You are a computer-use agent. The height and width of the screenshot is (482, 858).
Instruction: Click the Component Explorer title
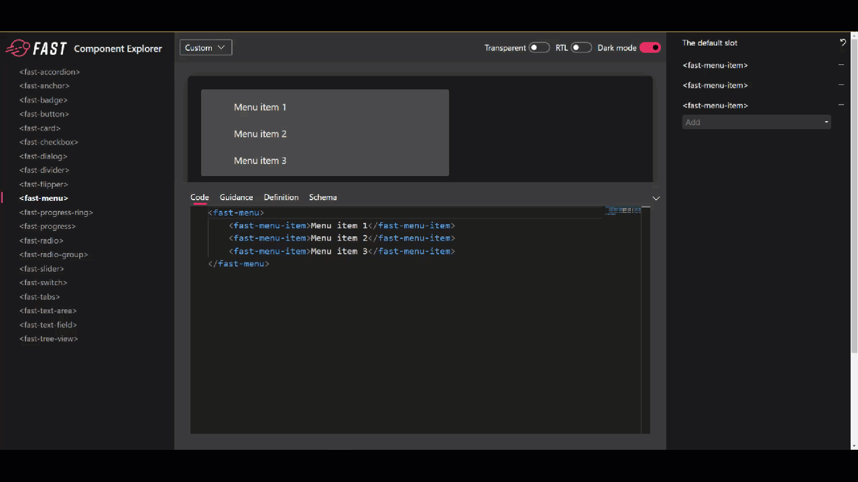118,49
